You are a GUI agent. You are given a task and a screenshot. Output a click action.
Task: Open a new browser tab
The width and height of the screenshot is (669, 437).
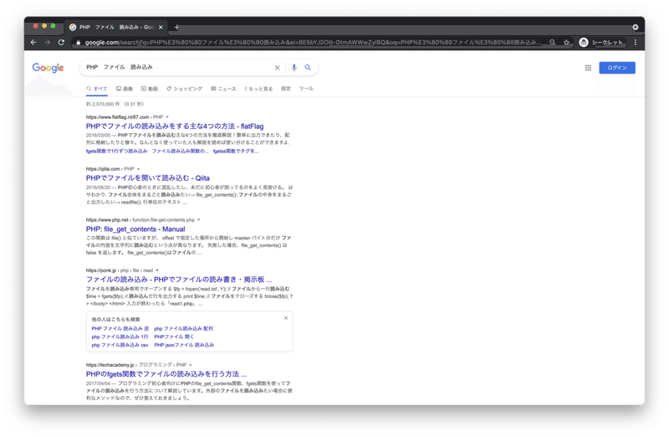tap(176, 28)
